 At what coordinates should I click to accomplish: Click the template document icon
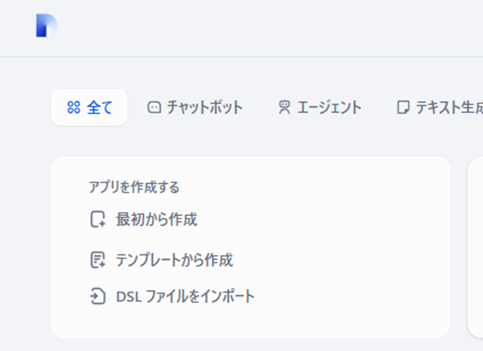[98, 260]
